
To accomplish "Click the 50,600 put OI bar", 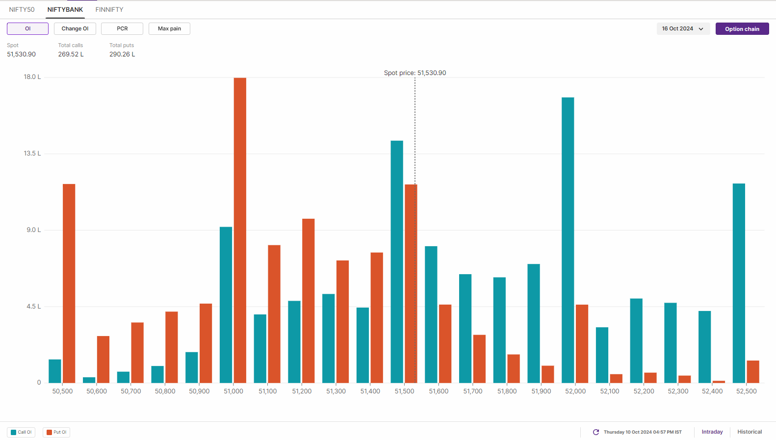I will click(x=103, y=360).
